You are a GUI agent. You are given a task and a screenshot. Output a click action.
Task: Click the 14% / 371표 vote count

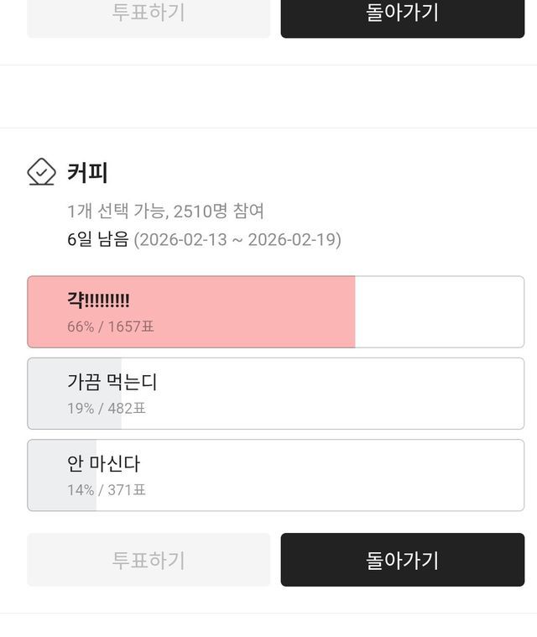[x=107, y=490]
